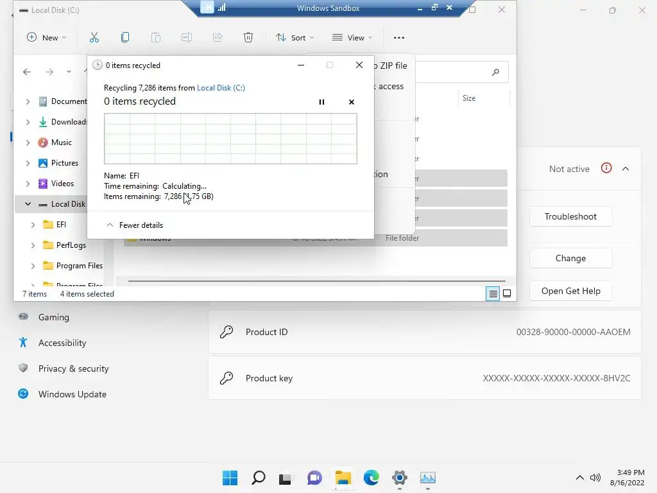Viewport: 657px width, 493px height.
Task: Click the recycling progress graph area
Action: pos(230,139)
